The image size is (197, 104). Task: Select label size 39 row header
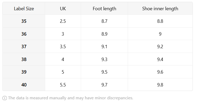click(24, 72)
